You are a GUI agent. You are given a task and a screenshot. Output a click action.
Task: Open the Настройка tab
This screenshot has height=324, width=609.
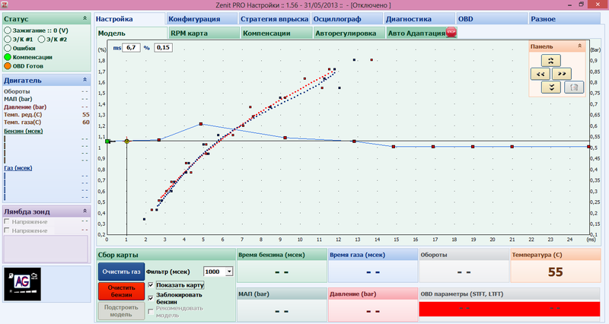(x=129, y=18)
